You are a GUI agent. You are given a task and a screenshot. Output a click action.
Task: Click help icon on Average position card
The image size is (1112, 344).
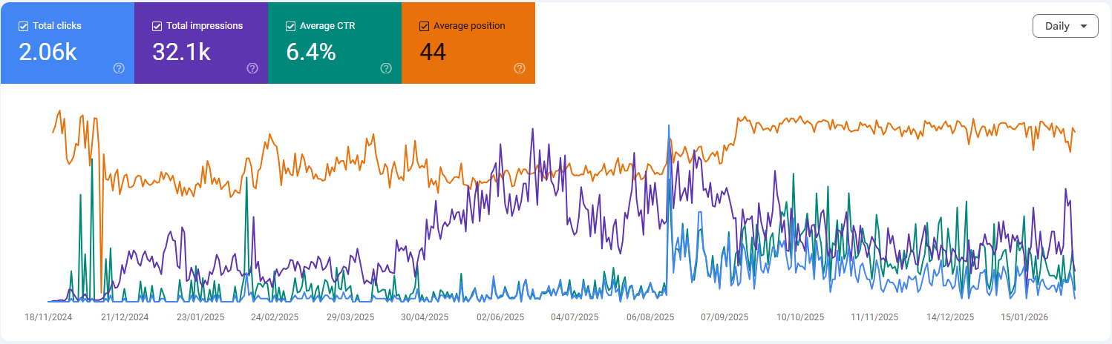tap(520, 68)
